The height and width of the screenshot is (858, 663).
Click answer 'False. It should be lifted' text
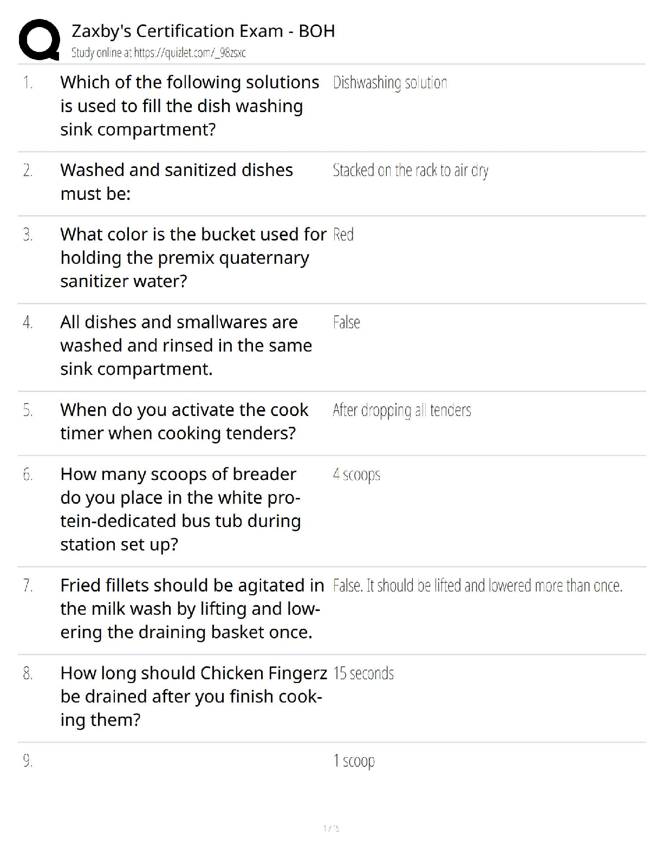[x=478, y=586]
